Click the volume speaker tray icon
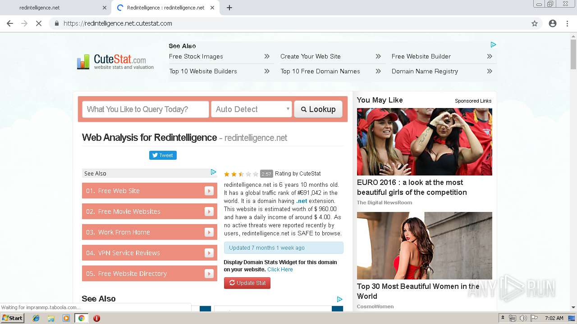The image size is (577, 324). click(x=523, y=318)
